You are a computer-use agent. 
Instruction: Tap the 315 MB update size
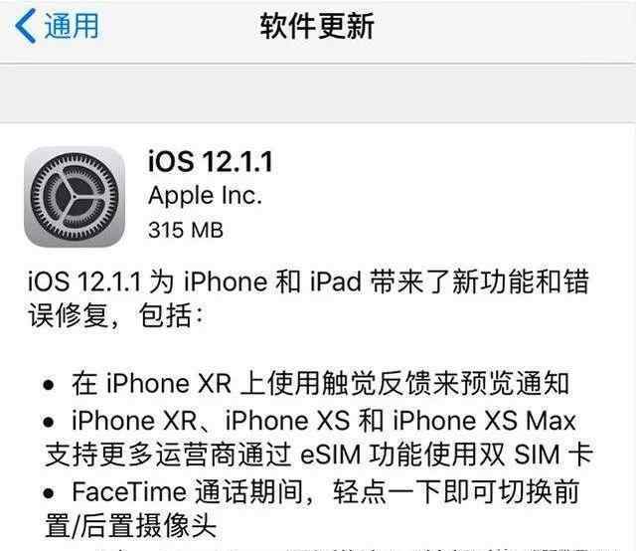click(x=186, y=230)
